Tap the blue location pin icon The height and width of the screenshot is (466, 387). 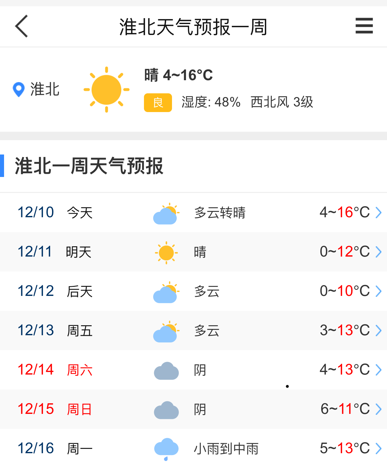[19, 90]
